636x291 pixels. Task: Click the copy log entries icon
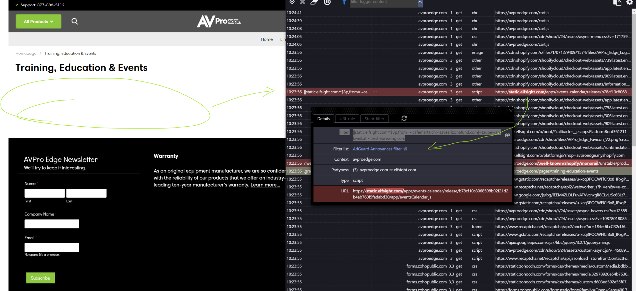pos(617,3)
